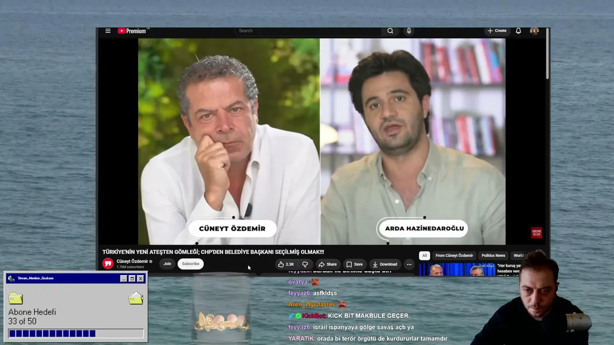Select the All filter chip

[424, 255]
